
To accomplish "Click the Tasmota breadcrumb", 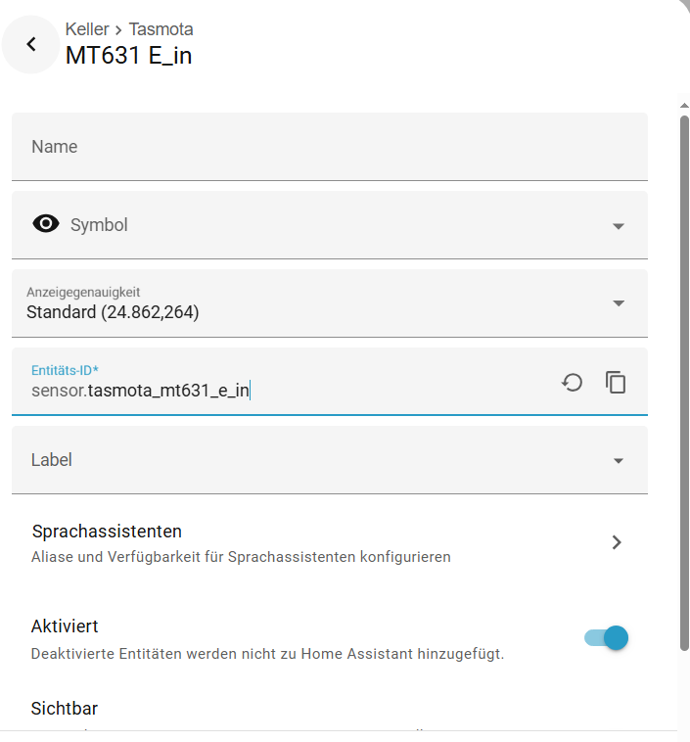I will (x=161, y=29).
